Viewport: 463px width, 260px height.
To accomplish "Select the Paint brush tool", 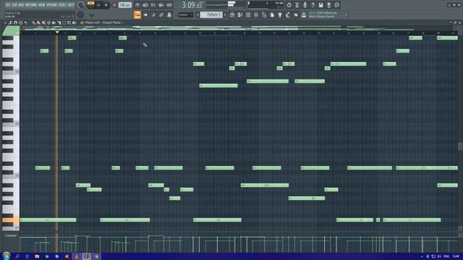I will [x=38, y=22].
